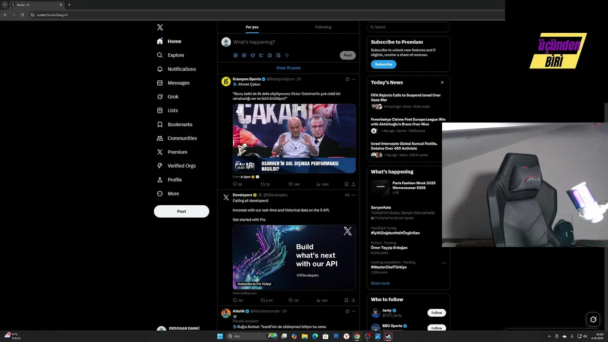Screen dimensions: 608x342
Task: Load new posts via Show 70 posts
Action: tap(288, 68)
